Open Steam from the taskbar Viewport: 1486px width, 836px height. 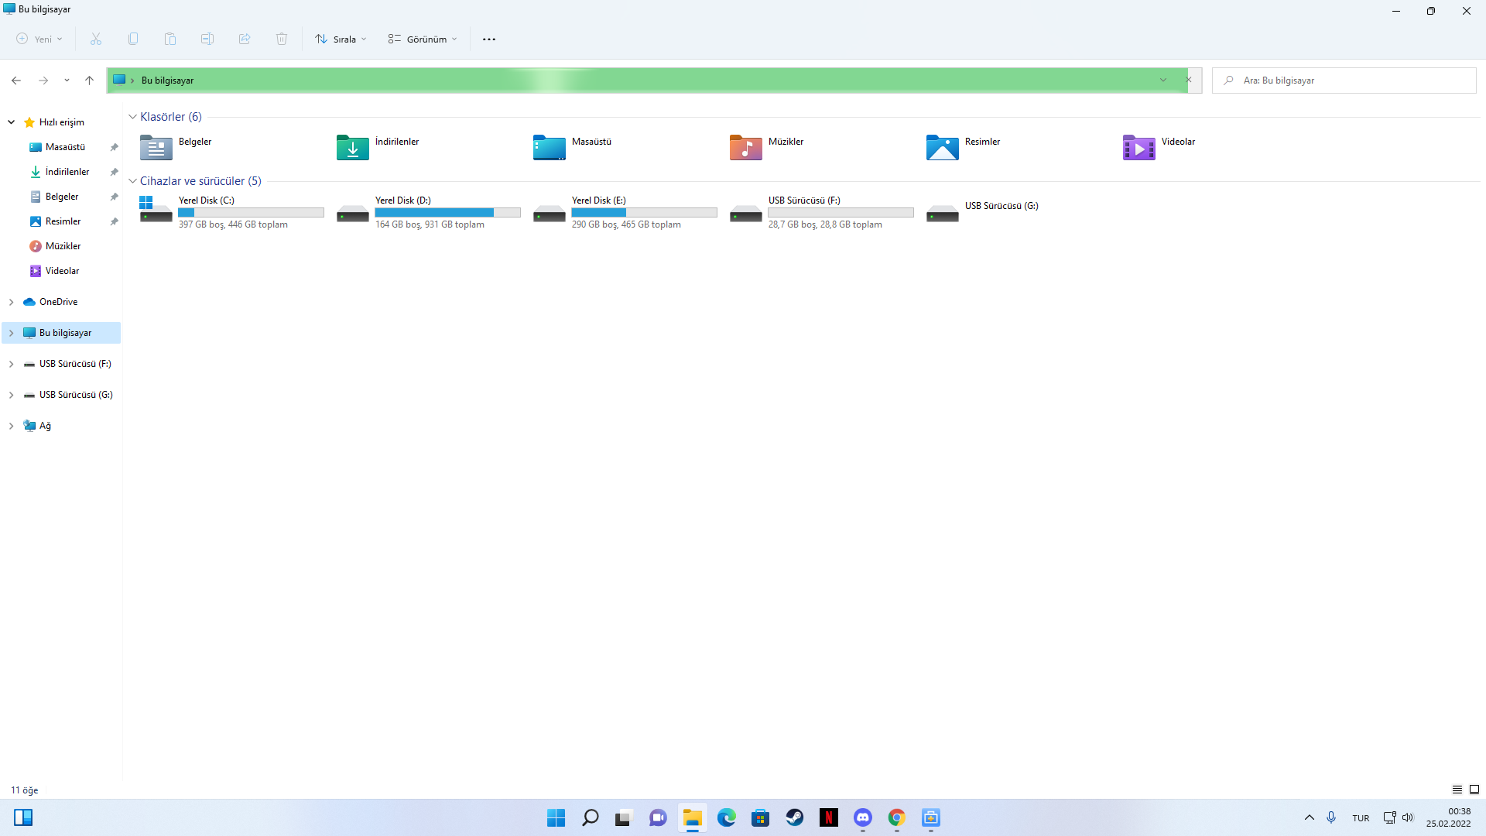point(795,817)
